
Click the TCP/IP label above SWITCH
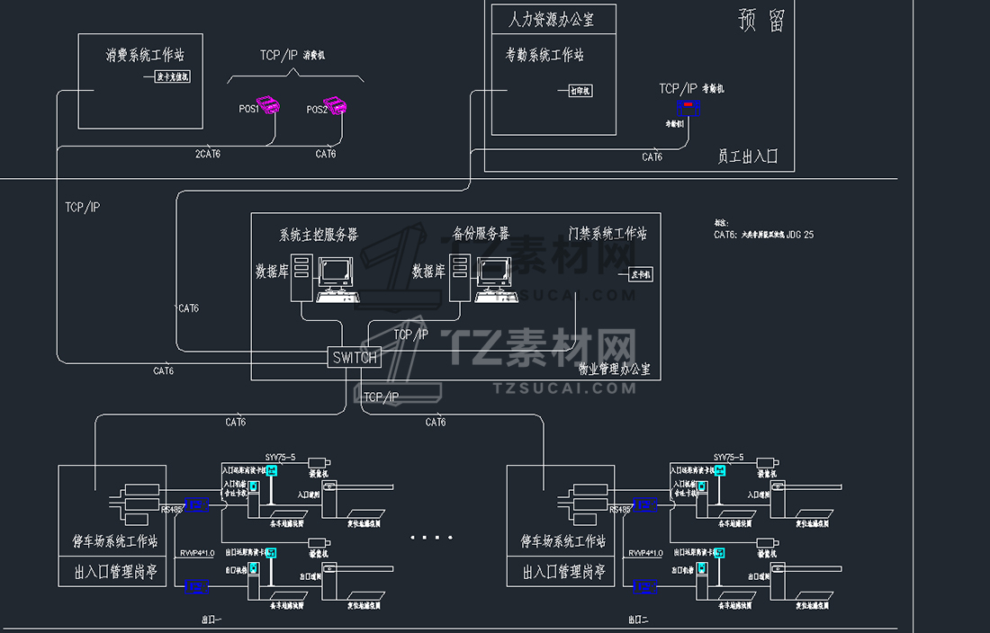click(411, 334)
